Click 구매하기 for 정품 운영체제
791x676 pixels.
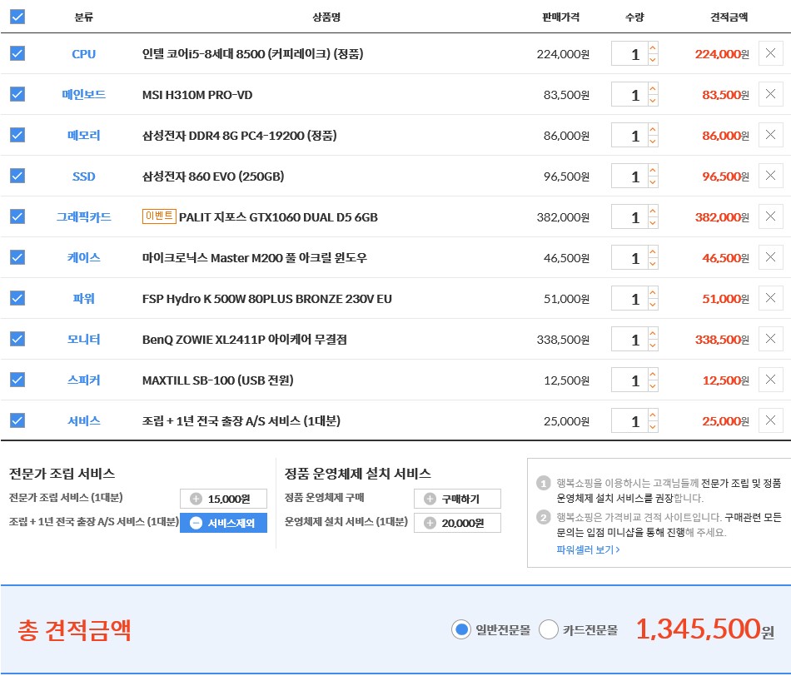click(x=458, y=499)
